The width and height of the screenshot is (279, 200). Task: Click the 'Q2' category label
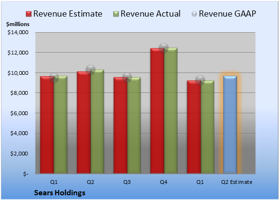click(90, 182)
